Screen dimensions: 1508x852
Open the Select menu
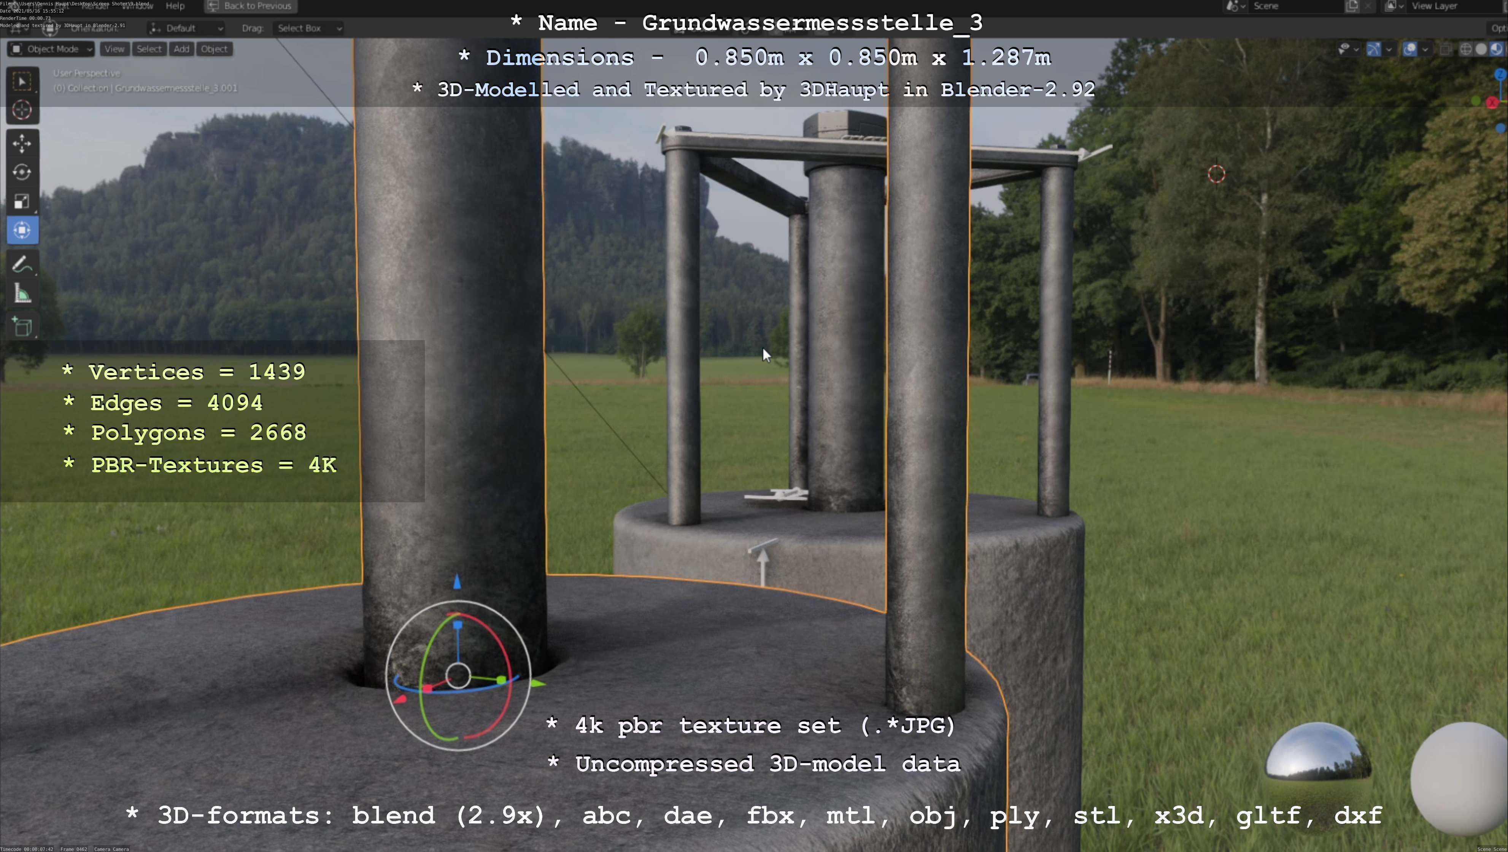pyautogui.click(x=149, y=49)
